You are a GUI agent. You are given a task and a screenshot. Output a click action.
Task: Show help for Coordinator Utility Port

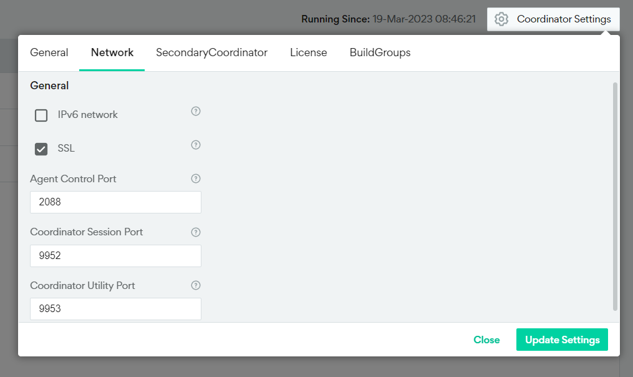196,285
